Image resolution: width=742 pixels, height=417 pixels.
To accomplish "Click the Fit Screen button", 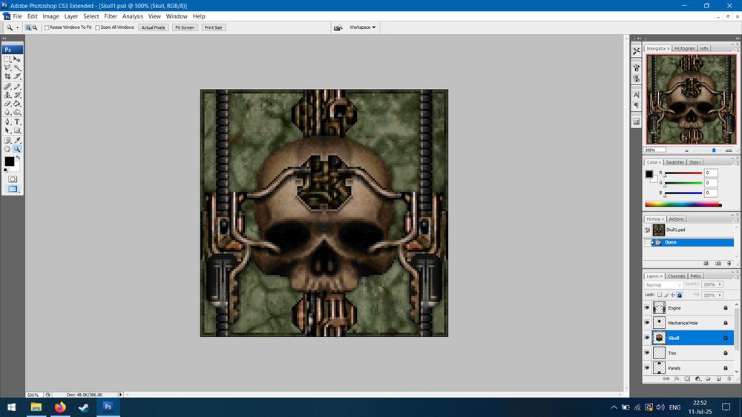I will click(x=185, y=27).
